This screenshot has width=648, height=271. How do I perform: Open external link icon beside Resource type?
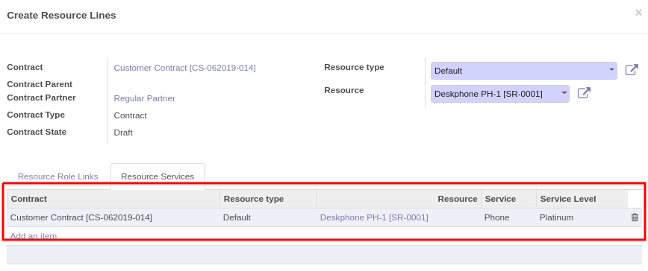632,70
